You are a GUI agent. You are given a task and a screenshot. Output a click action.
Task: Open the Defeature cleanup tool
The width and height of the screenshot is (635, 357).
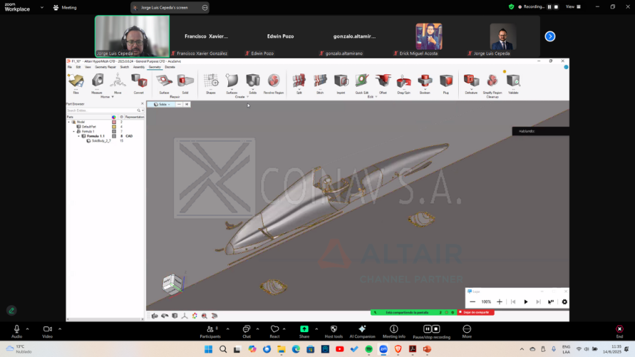(x=471, y=81)
